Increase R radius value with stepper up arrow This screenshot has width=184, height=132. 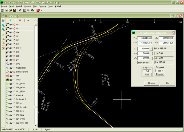click(151, 48)
